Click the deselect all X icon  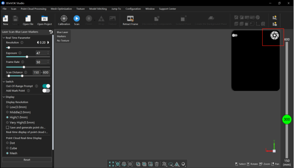coord(144,164)
